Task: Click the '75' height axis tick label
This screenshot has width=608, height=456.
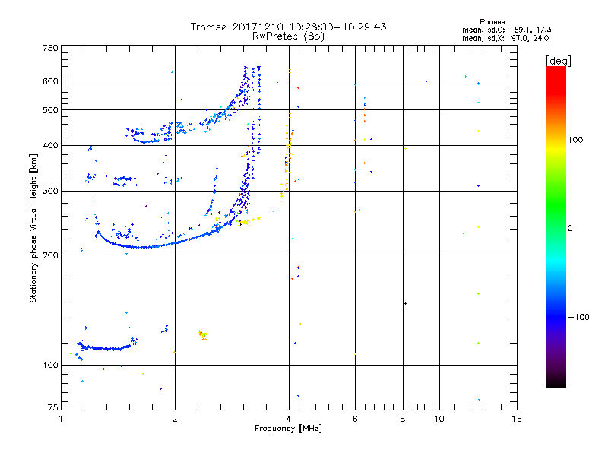Action: 53,407
